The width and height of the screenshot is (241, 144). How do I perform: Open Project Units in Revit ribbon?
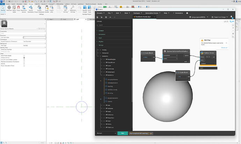pyautogui.click(x=51, y=9)
